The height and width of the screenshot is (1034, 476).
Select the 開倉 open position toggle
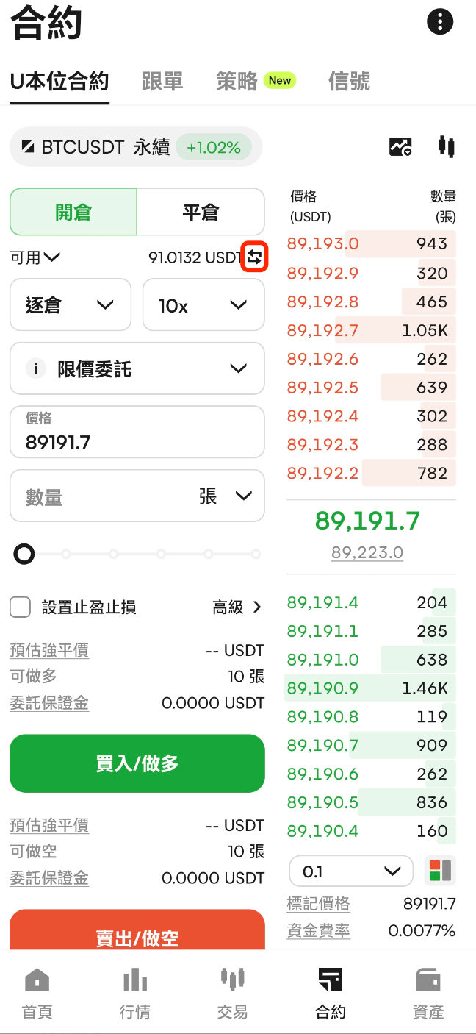[x=73, y=213]
